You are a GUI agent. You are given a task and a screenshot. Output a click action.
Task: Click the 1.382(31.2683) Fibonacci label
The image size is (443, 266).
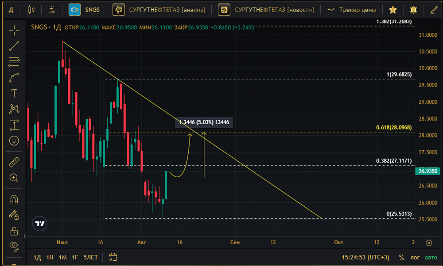[394, 22]
